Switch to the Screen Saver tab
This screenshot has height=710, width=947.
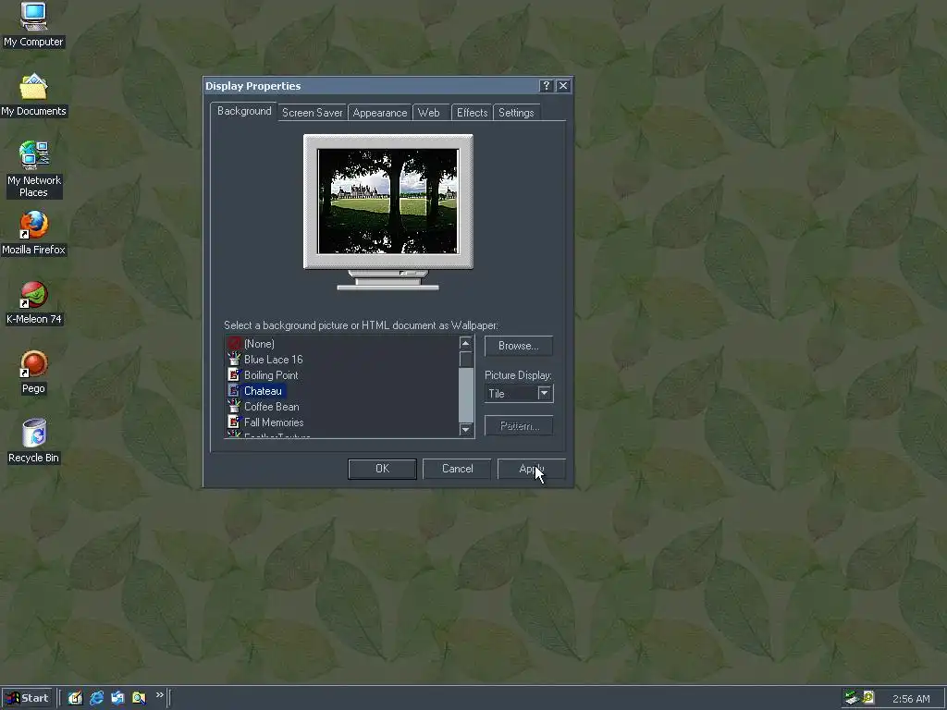(313, 113)
